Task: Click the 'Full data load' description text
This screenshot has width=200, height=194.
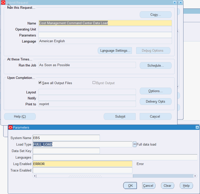Action: (x=146, y=144)
